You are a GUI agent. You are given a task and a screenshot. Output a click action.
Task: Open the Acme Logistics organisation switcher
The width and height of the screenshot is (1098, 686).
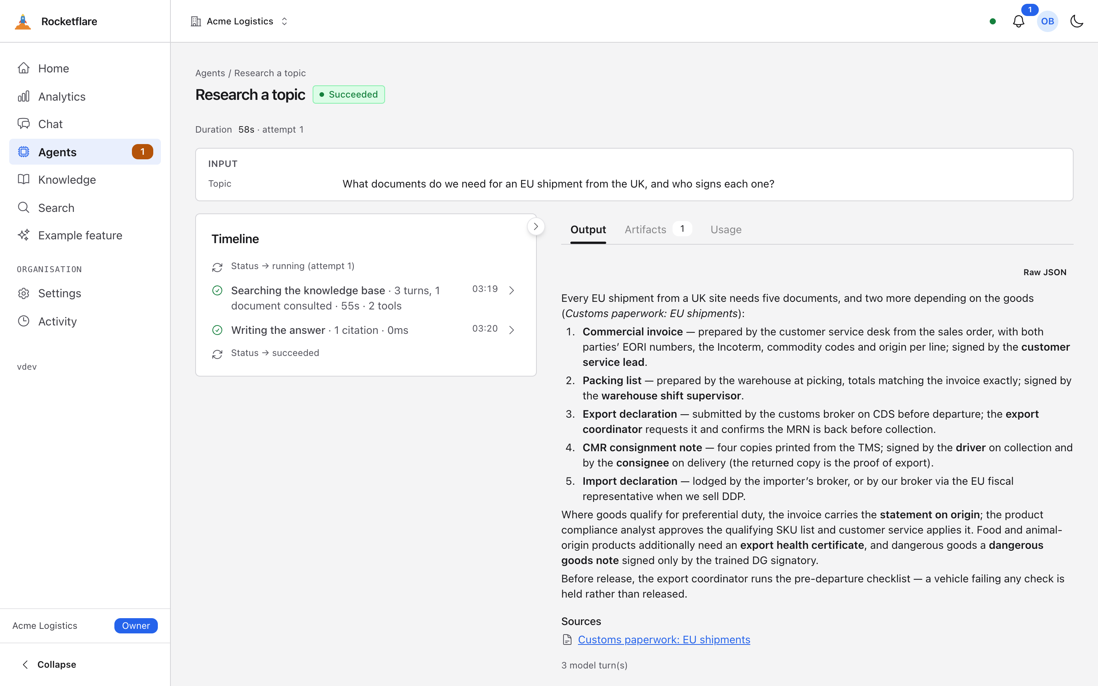point(239,21)
